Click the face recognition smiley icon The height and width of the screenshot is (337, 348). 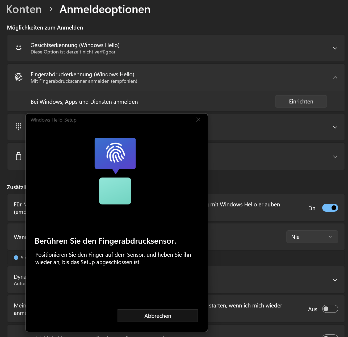pyautogui.click(x=19, y=48)
